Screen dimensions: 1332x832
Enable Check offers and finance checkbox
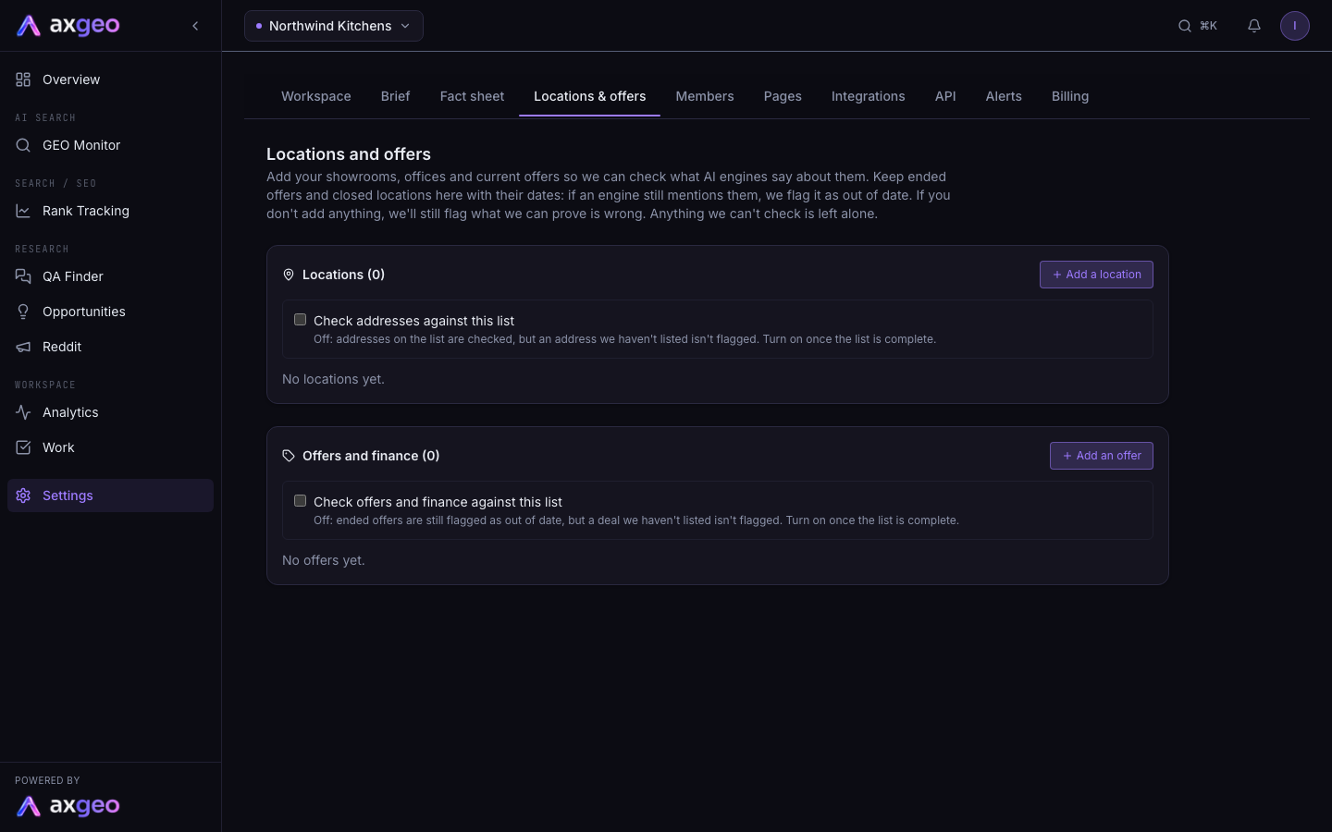[x=300, y=501]
